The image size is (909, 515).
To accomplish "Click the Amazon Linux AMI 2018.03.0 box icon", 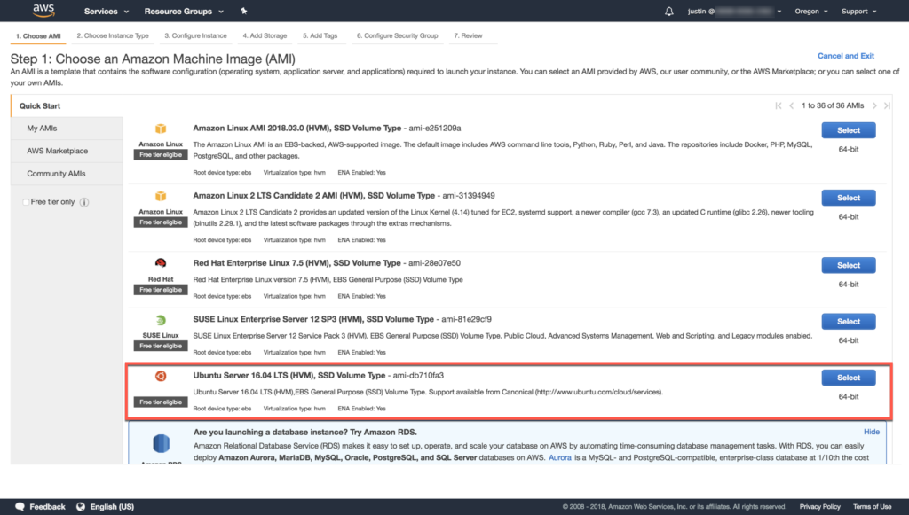I will (161, 129).
